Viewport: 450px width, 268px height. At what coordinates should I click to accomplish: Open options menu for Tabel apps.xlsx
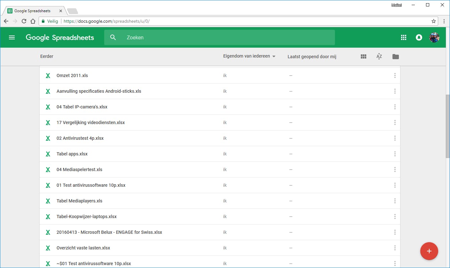[x=395, y=154]
